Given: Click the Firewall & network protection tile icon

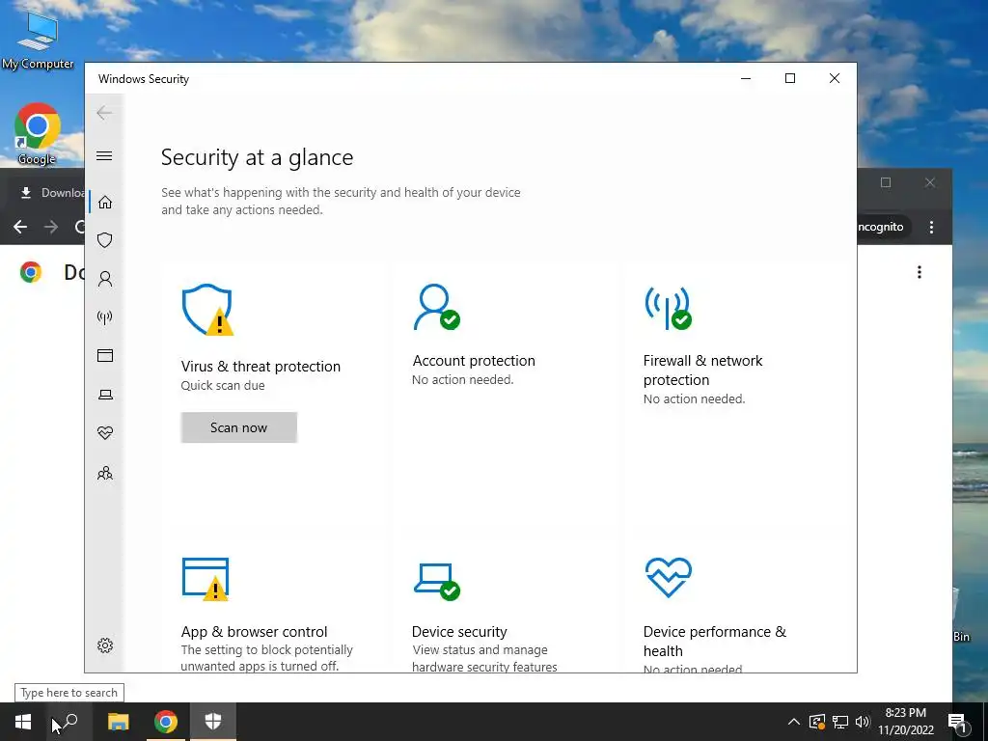Looking at the screenshot, I should point(668,308).
